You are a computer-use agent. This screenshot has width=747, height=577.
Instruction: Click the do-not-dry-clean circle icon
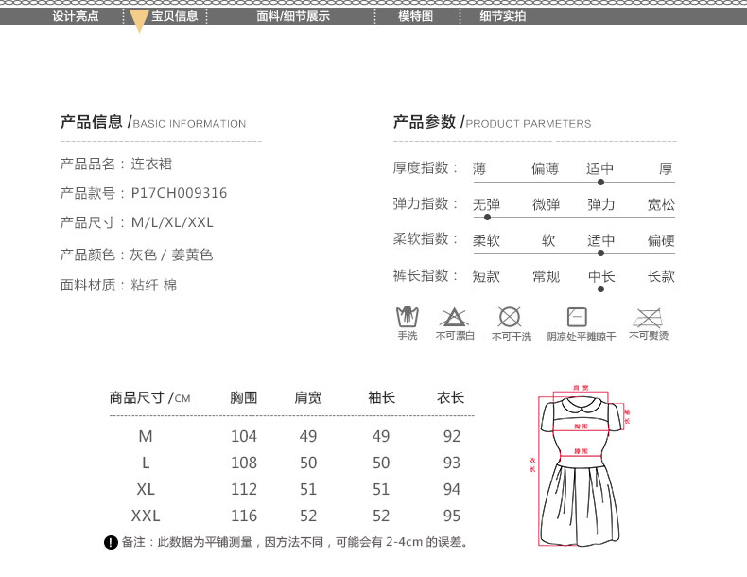point(510,317)
